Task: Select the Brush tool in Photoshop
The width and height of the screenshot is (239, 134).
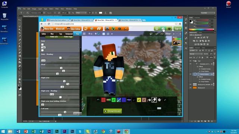Action: [20, 43]
